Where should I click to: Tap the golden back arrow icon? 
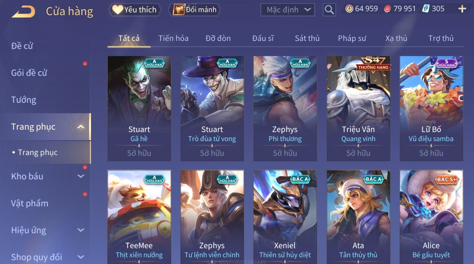pos(24,12)
